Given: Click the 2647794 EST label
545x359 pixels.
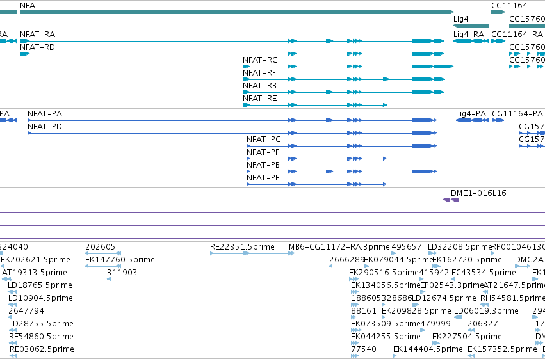Looking at the screenshot, I should click(x=26, y=311).
